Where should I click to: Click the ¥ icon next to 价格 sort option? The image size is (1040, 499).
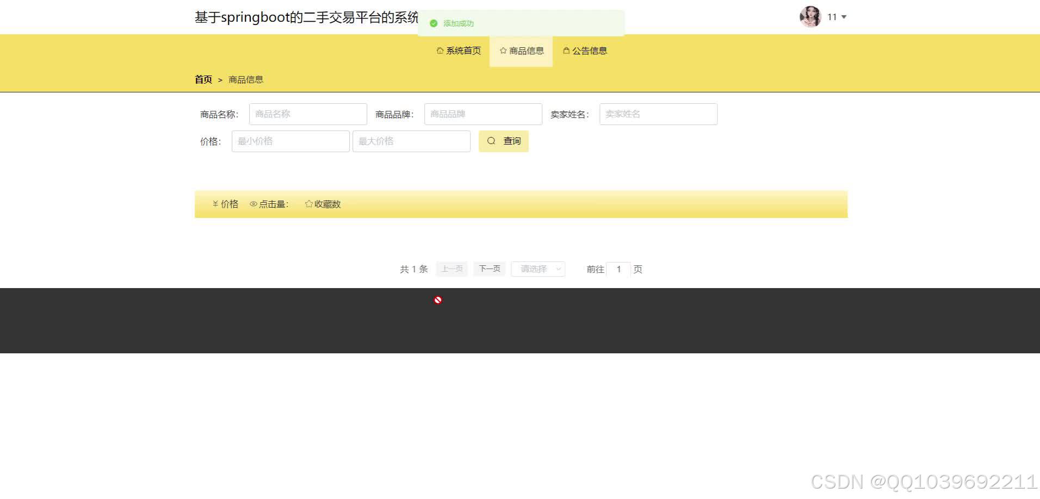[215, 204]
